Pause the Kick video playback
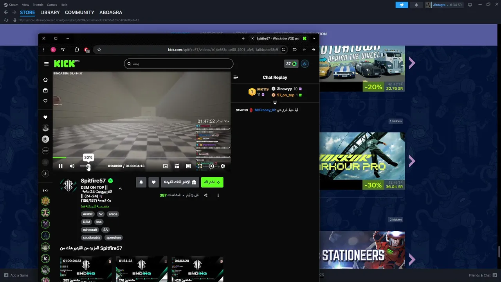501x282 pixels. click(60, 166)
